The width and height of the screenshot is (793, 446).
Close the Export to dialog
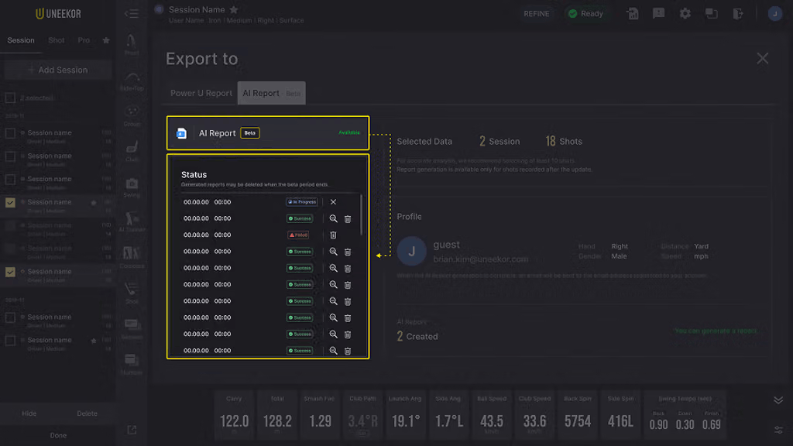click(763, 59)
